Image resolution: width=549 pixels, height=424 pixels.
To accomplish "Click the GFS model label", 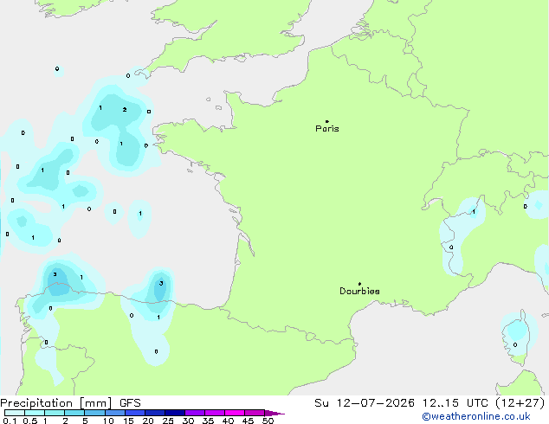I will click(130, 403).
